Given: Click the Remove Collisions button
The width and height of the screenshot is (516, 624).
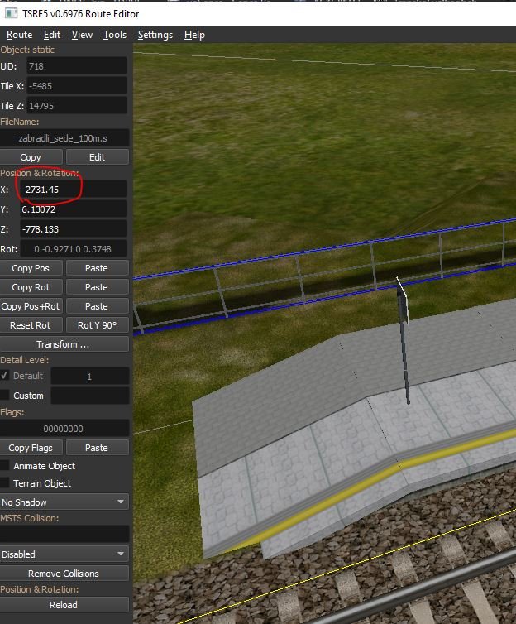Looking at the screenshot, I should (x=64, y=574).
